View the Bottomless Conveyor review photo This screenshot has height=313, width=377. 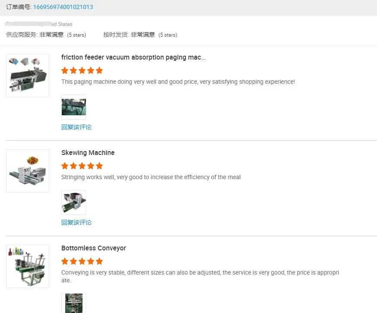click(74, 304)
